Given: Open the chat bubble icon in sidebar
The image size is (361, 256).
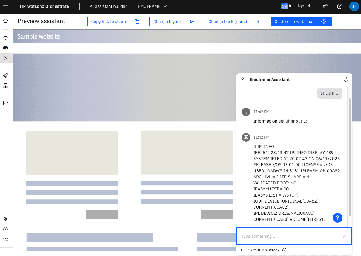Looking at the screenshot, I should pos(5,48).
